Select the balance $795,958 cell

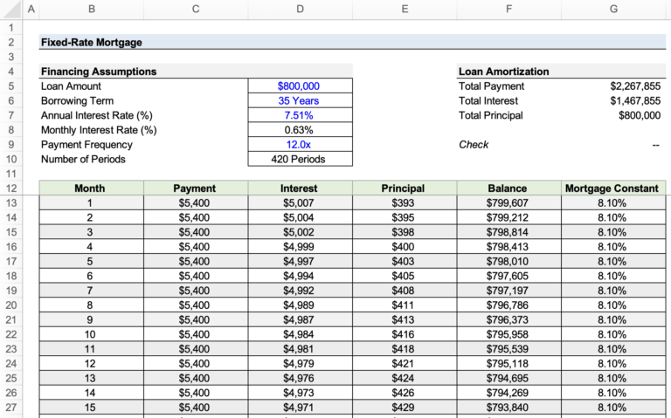click(x=508, y=334)
